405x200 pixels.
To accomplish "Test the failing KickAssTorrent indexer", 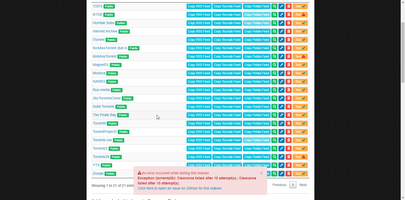I will pyautogui.click(x=300, y=57).
